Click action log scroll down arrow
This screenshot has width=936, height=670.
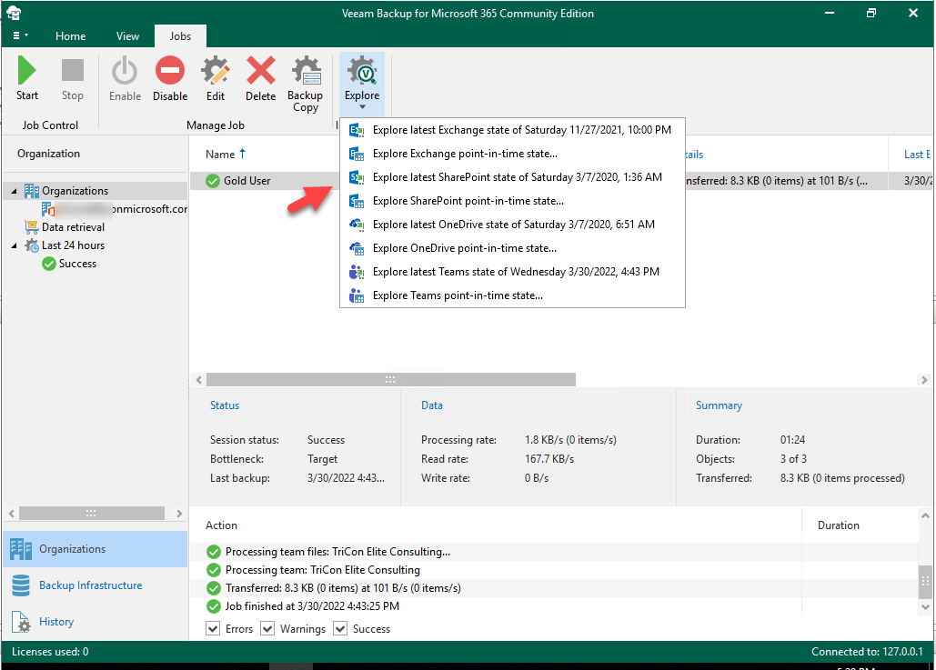[x=925, y=607]
